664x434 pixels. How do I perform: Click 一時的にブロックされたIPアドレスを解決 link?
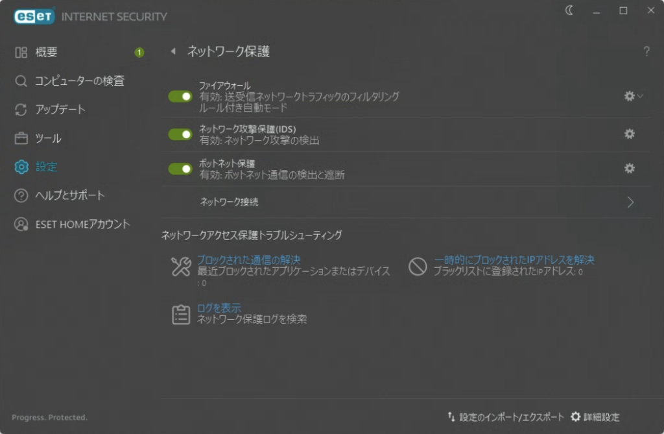514,259
